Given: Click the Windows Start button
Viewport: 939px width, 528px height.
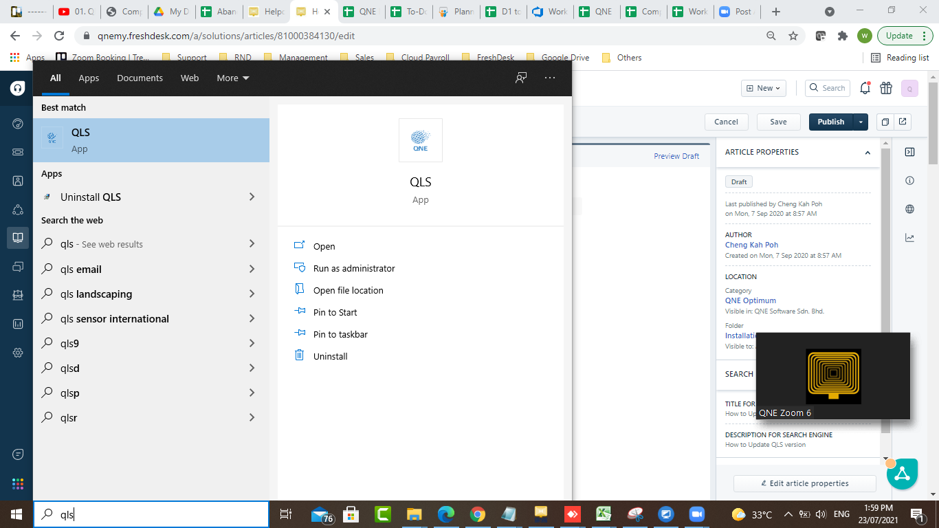Looking at the screenshot, I should coord(16,514).
